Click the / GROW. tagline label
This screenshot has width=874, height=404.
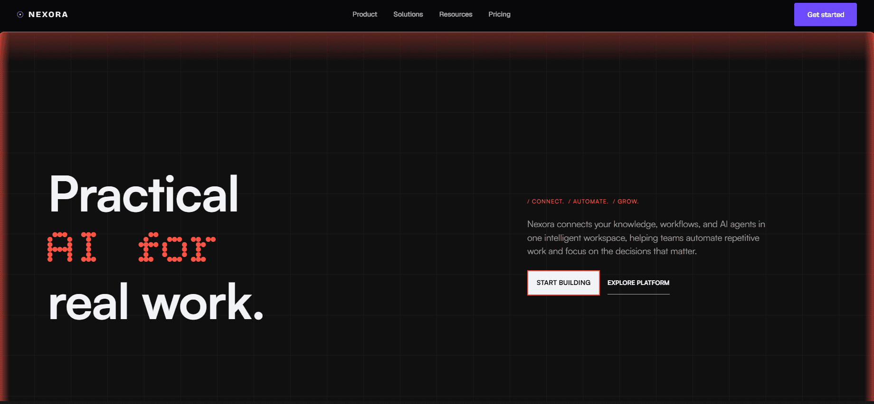(626, 202)
